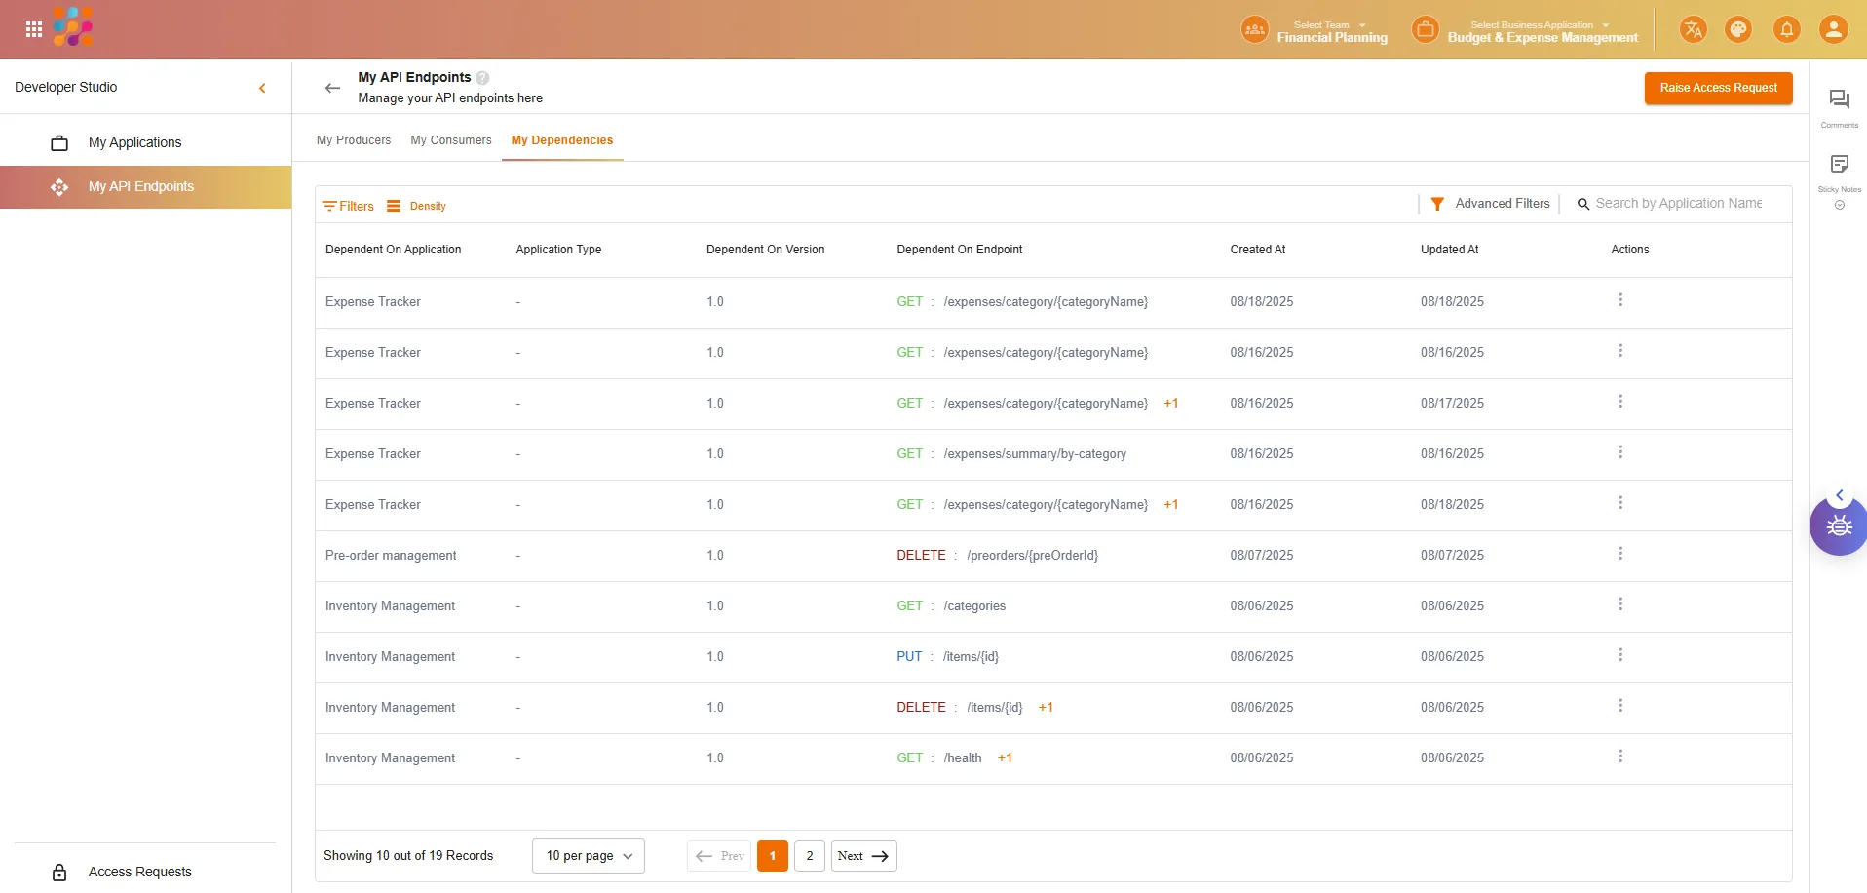Open Sticky Notes from the right sidebar

pos(1839,165)
